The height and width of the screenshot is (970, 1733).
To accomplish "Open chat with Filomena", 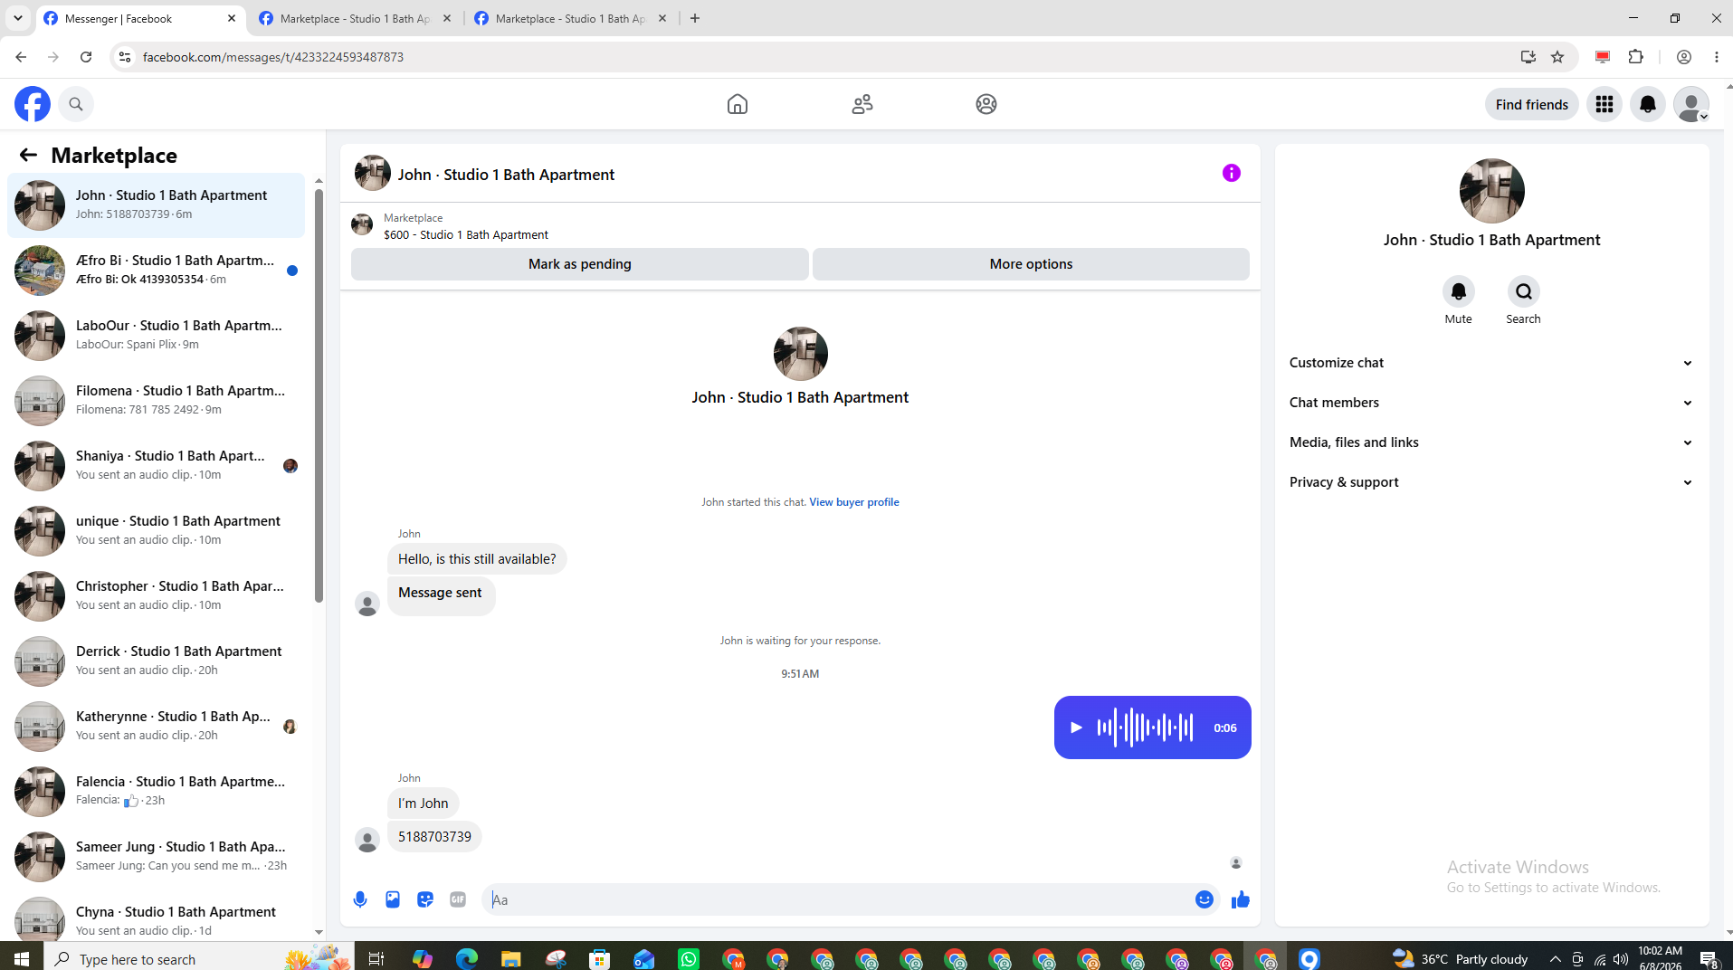I will (x=157, y=401).
